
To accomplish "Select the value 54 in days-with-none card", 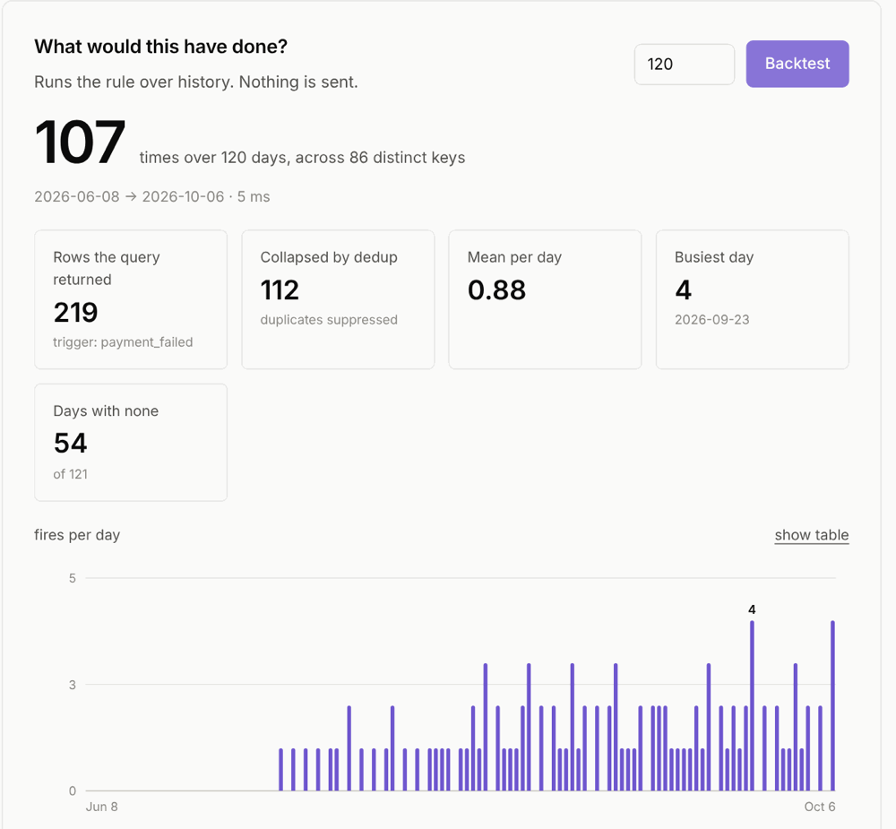I will pos(70,443).
